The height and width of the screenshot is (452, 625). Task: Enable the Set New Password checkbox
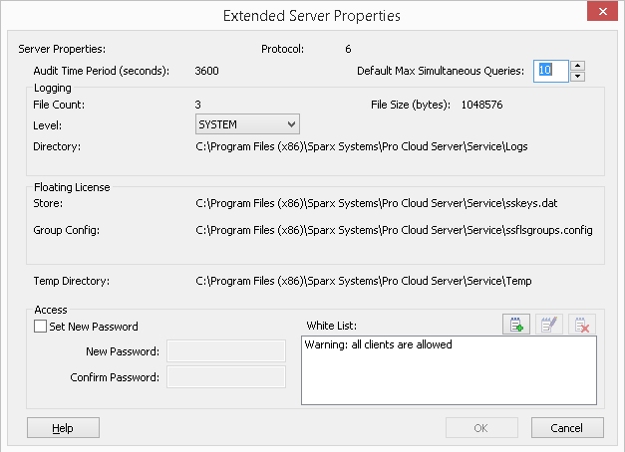pos(41,327)
